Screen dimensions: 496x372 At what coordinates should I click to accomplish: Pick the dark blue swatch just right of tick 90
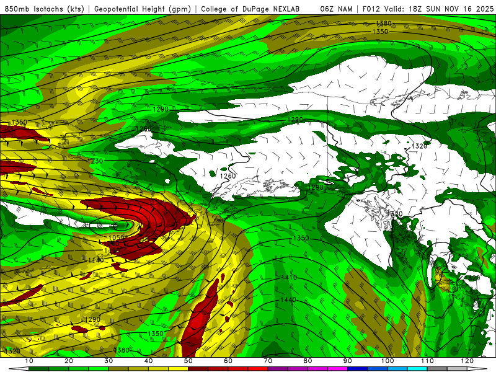point(358,369)
